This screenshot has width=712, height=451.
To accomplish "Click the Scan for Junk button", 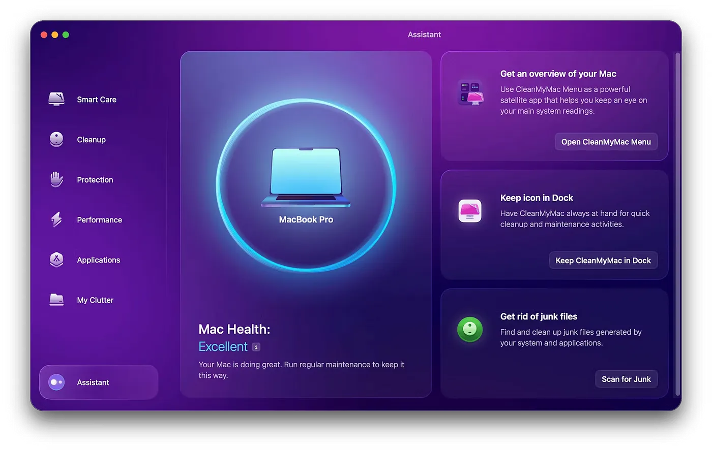I will click(x=626, y=379).
